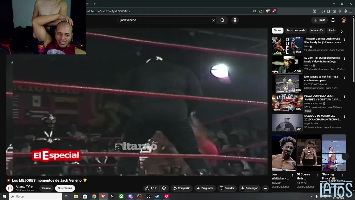Toggle the Brave sidebar panel icon
355x200 pixels.
(329, 11)
